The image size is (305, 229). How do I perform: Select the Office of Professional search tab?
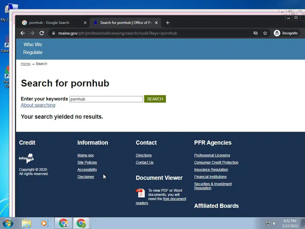click(125, 23)
